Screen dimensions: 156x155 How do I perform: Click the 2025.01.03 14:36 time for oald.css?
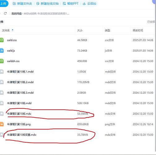(143, 40)
